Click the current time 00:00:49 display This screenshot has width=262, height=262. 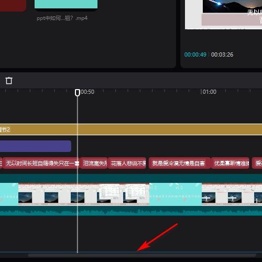click(x=195, y=54)
